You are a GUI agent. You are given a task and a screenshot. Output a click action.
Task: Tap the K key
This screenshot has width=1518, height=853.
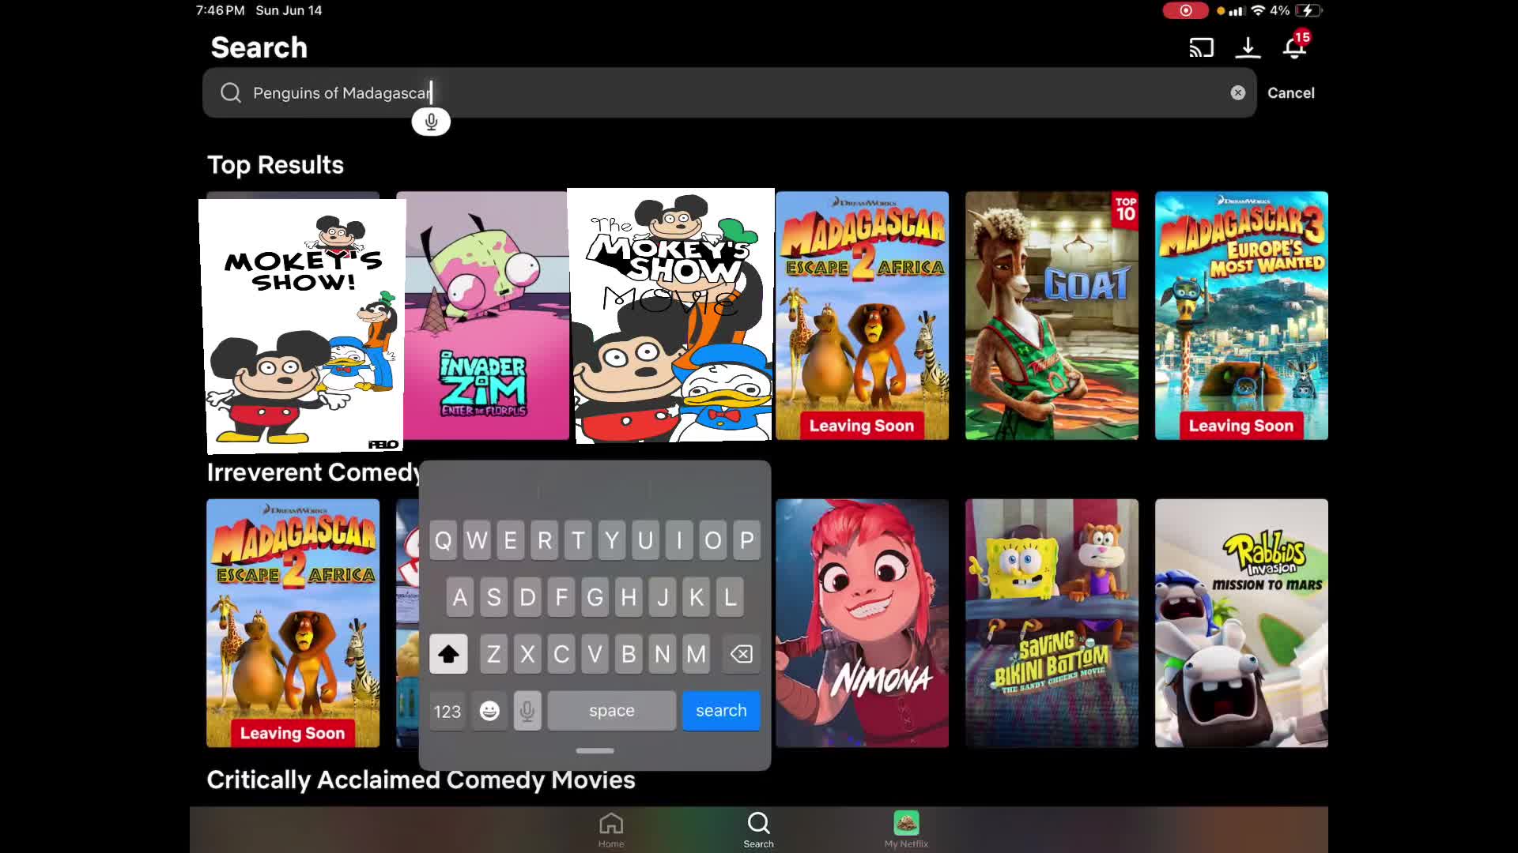(697, 597)
